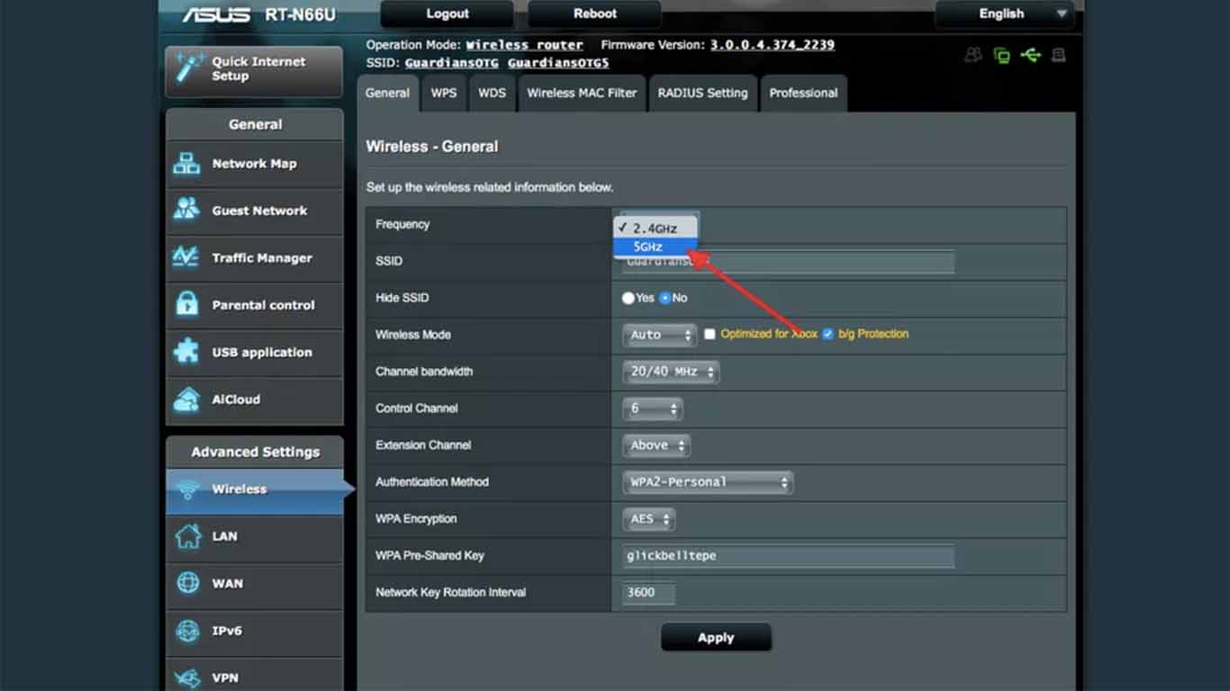Switch to the WPS tab
This screenshot has width=1230, height=691.
click(x=444, y=93)
